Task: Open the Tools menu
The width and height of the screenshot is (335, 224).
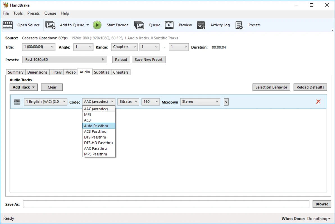Action: click(18, 13)
